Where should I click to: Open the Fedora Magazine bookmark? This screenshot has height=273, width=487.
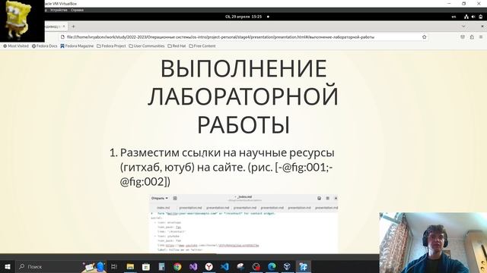click(x=77, y=45)
